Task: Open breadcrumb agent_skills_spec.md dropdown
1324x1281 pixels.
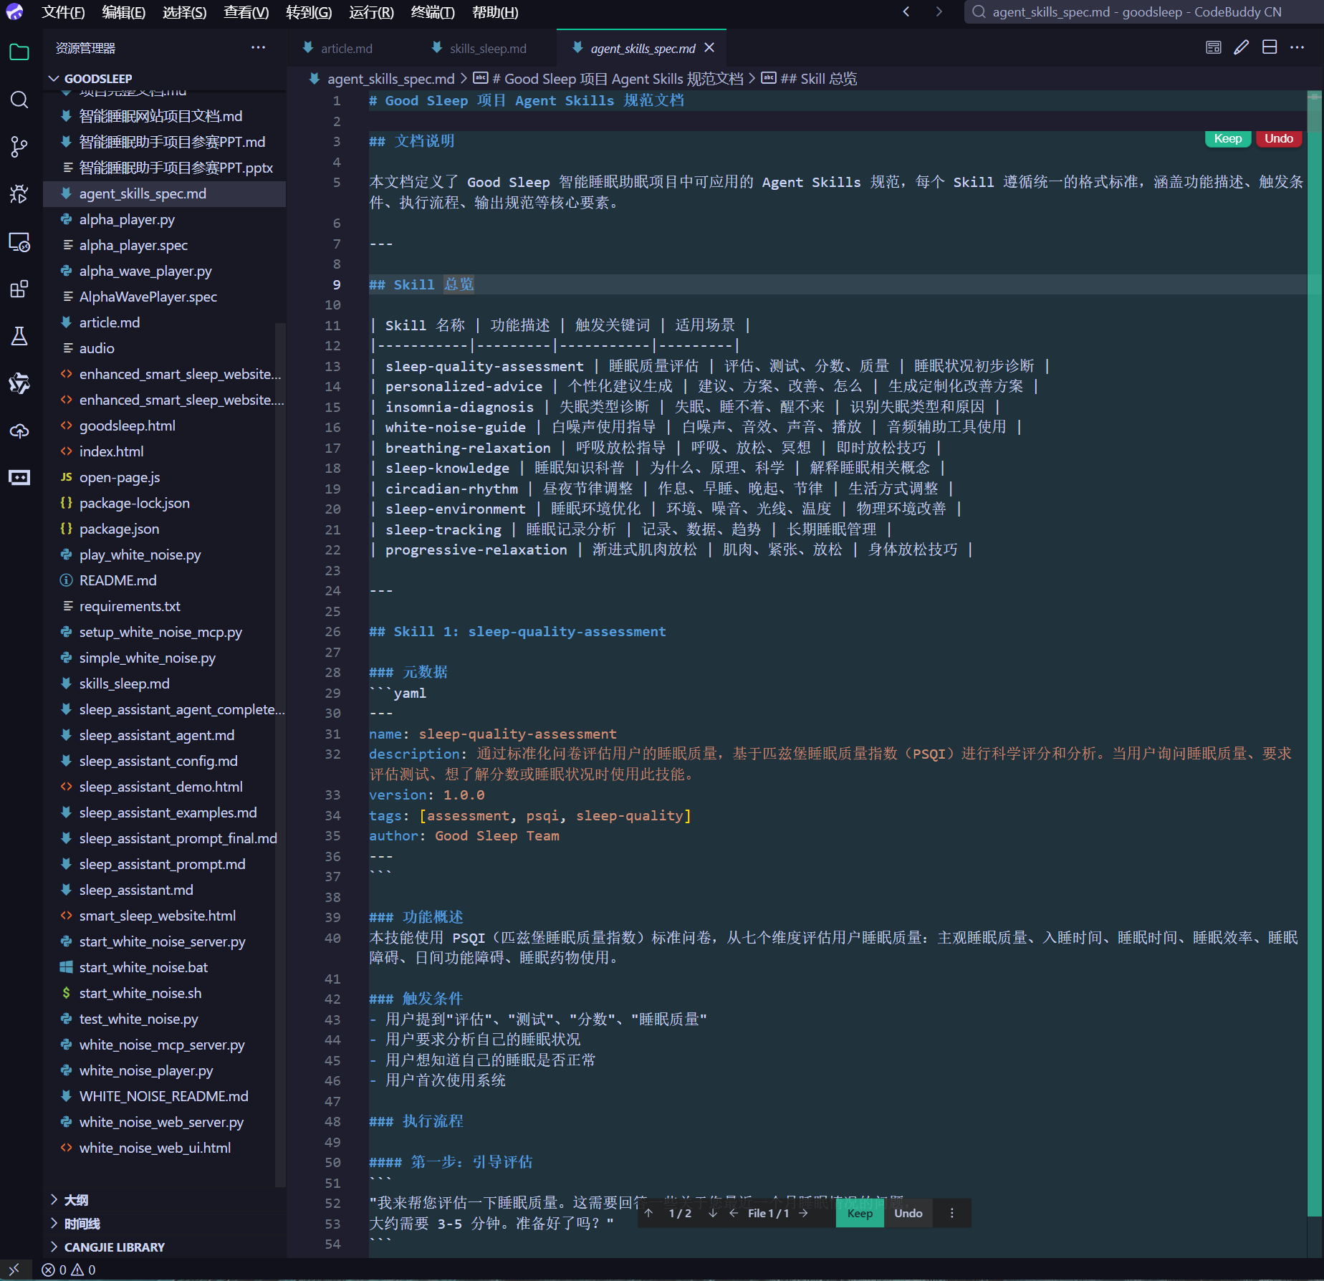Action: click(x=390, y=78)
